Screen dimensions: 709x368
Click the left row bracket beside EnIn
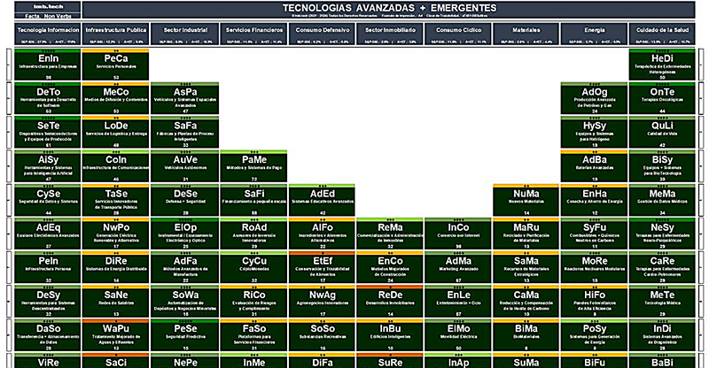7,63
